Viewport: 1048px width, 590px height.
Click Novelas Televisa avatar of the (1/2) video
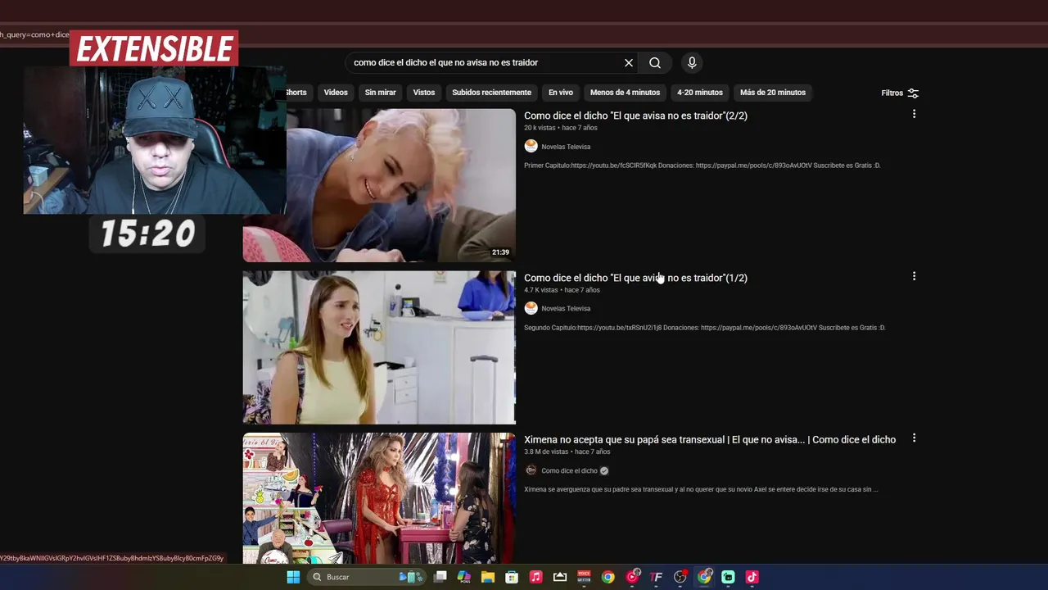[x=531, y=309]
